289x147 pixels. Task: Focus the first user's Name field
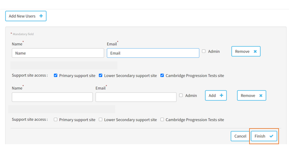pyautogui.click(x=58, y=53)
